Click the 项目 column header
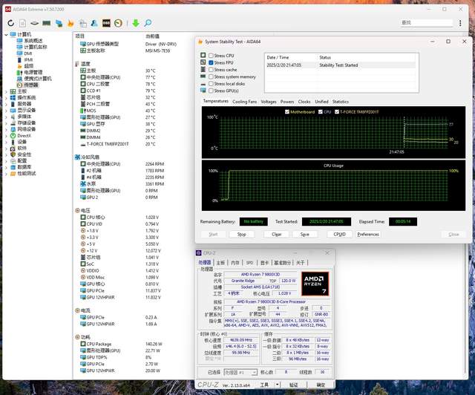Image resolution: width=475 pixels, height=395 pixels. point(79,36)
